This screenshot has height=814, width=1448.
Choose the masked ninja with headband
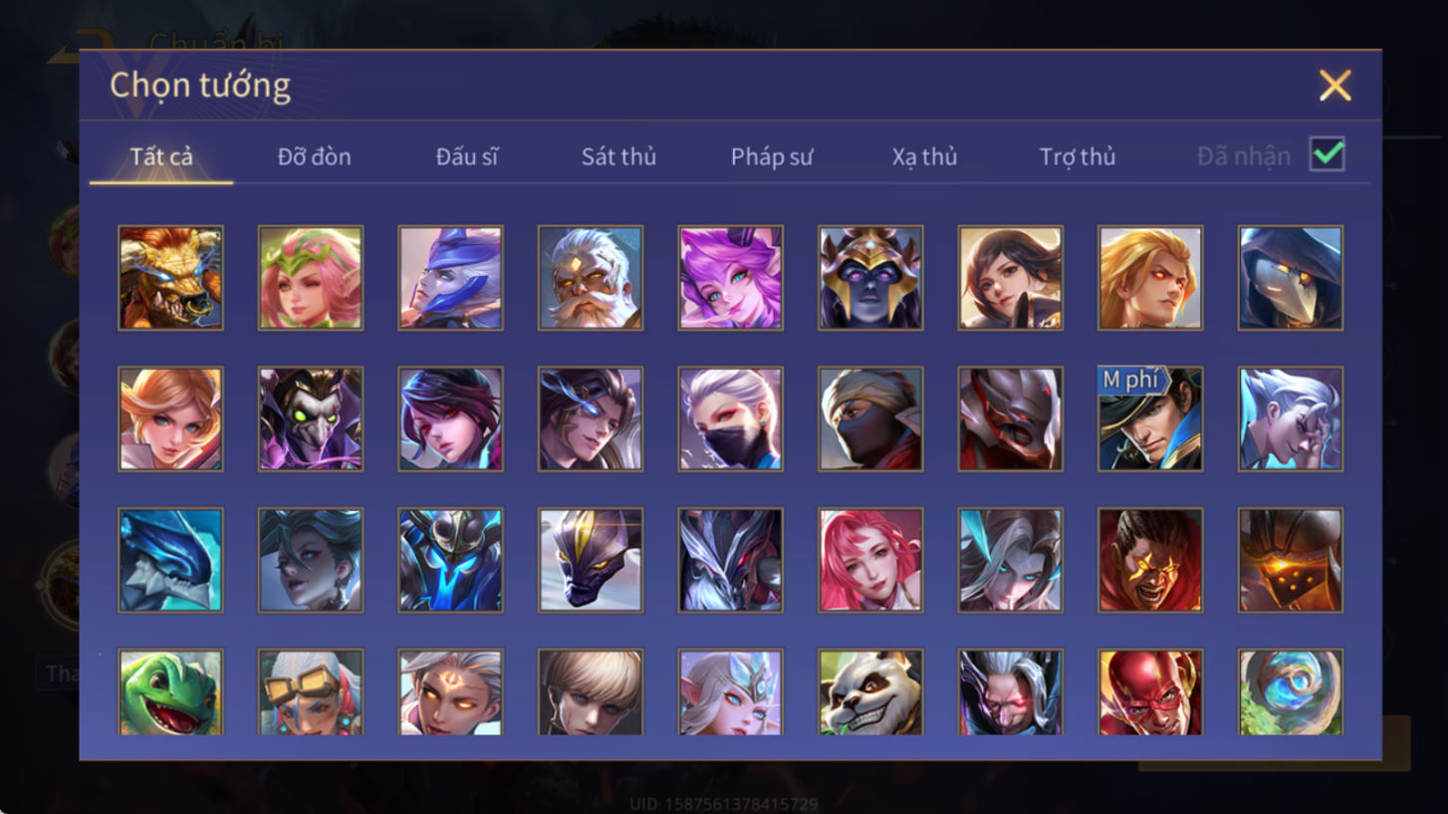[870, 418]
